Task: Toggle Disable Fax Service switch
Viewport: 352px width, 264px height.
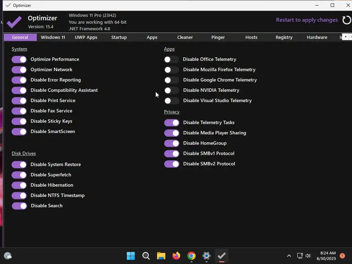Action: point(19,111)
